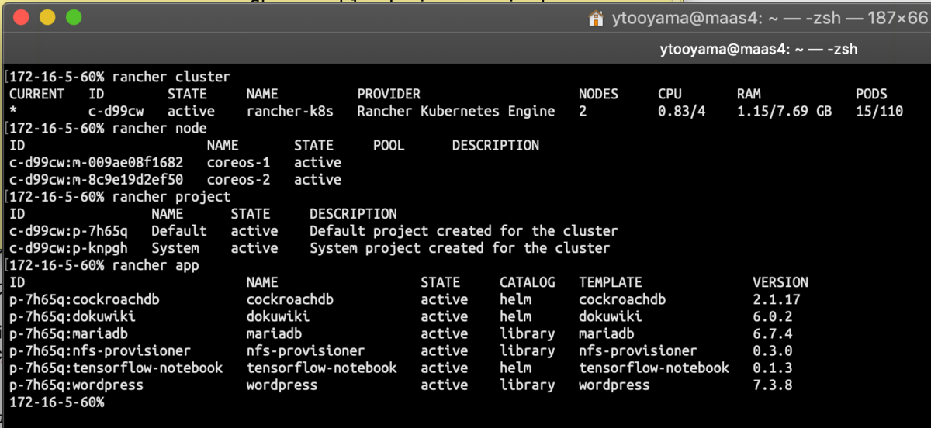Click the RAM value '1.15/7.69 GB'
The width and height of the screenshot is (931, 428).
click(x=784, y=111)
